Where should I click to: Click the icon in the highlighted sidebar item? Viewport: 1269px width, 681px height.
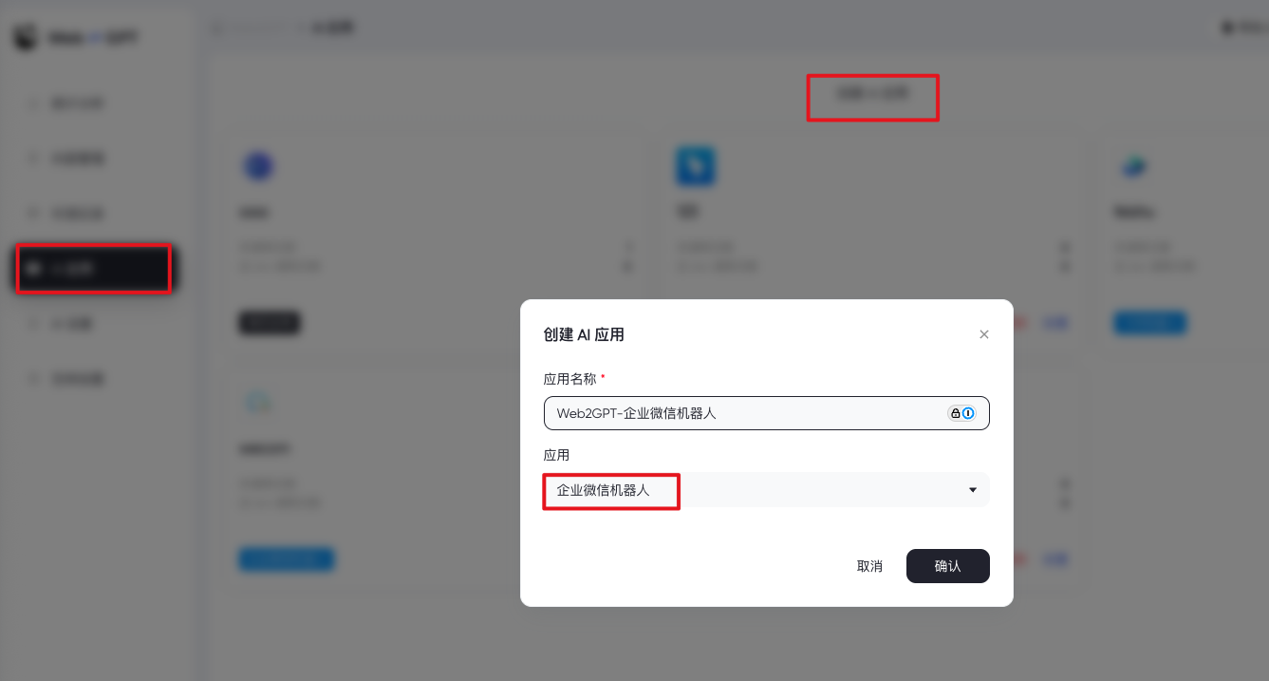34,269
